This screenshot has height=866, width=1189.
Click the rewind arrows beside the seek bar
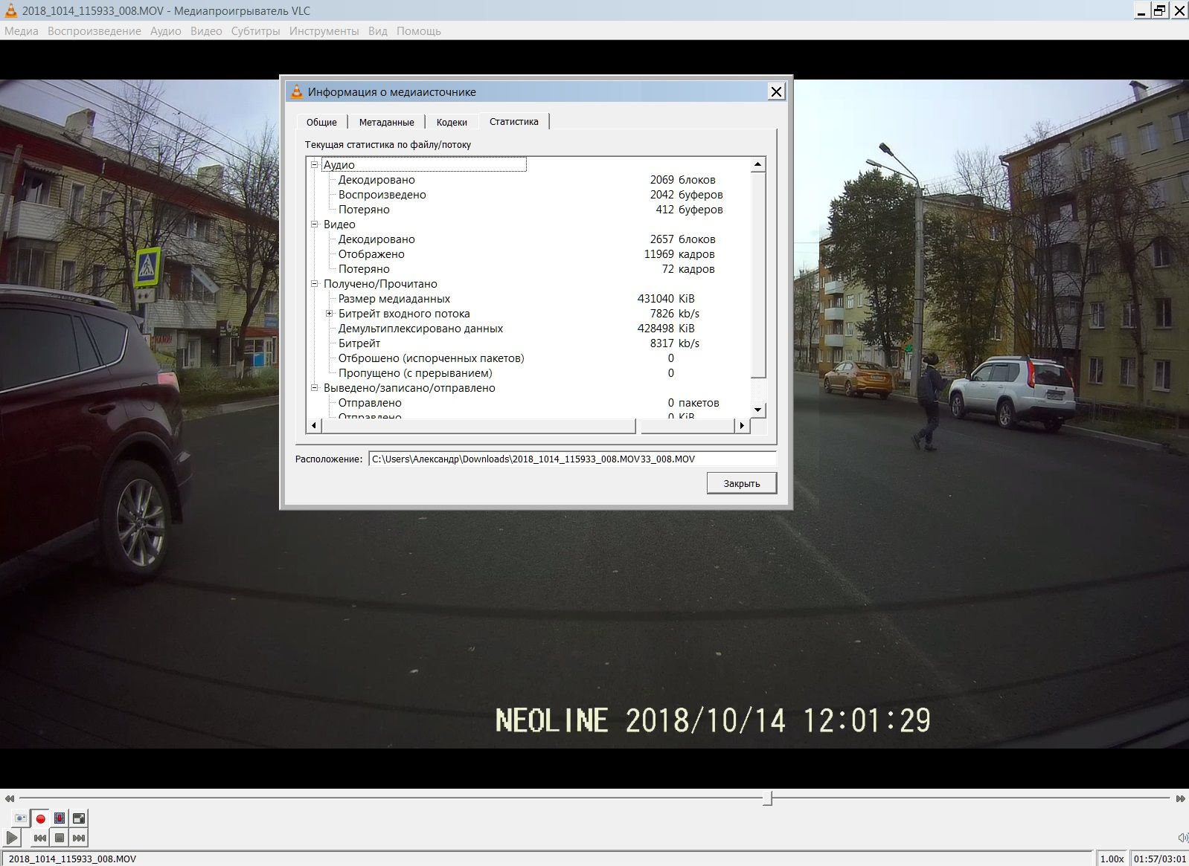(9, 798)
